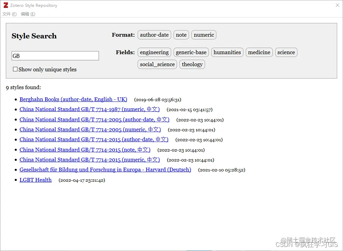Viewport: 343px width, 251px height.
Task: Click the '9 styles found:' text
Action: click(23, 87)
